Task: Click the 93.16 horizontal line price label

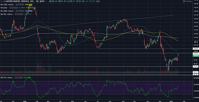Action: coord(196,67)
